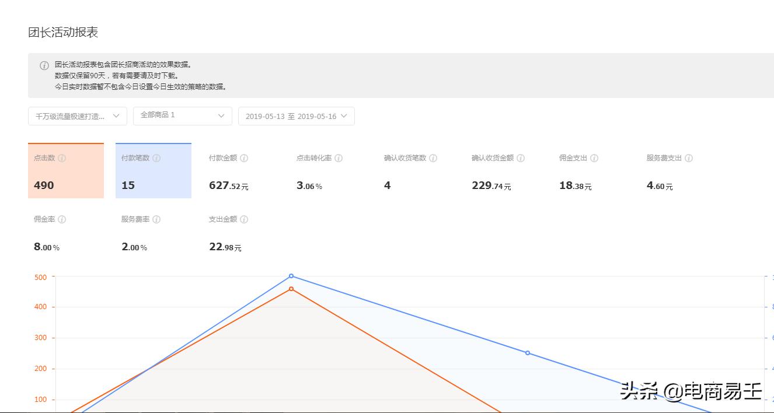Open the 2019-05-13 至 2019-05-16 date picker
This screenshot has height=413, width=774.
click(x=297, y=116)
